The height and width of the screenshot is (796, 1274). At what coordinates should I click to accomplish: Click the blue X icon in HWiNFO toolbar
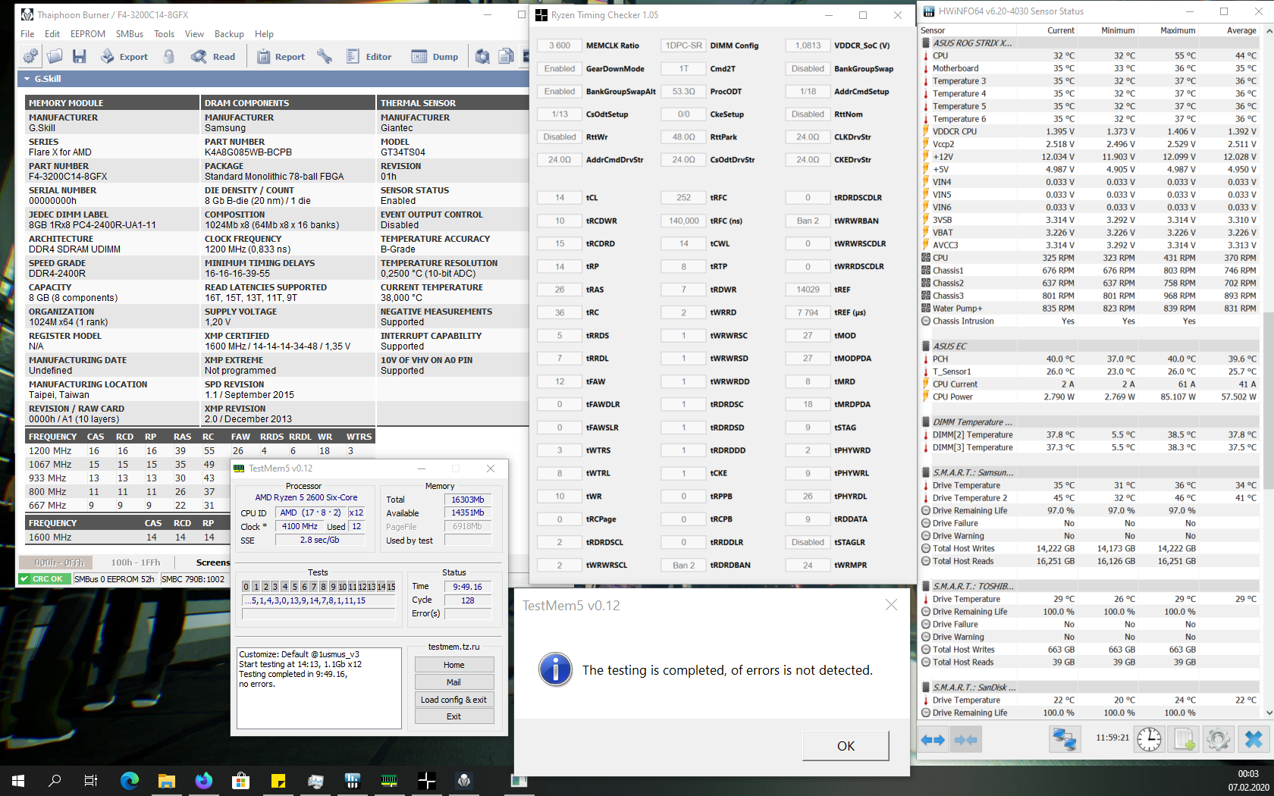tap(1254, 739)
